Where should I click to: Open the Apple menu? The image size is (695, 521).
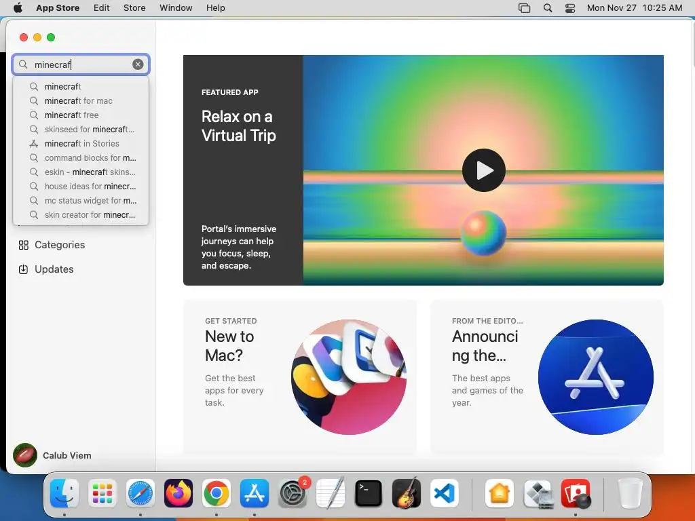point(18,8)
